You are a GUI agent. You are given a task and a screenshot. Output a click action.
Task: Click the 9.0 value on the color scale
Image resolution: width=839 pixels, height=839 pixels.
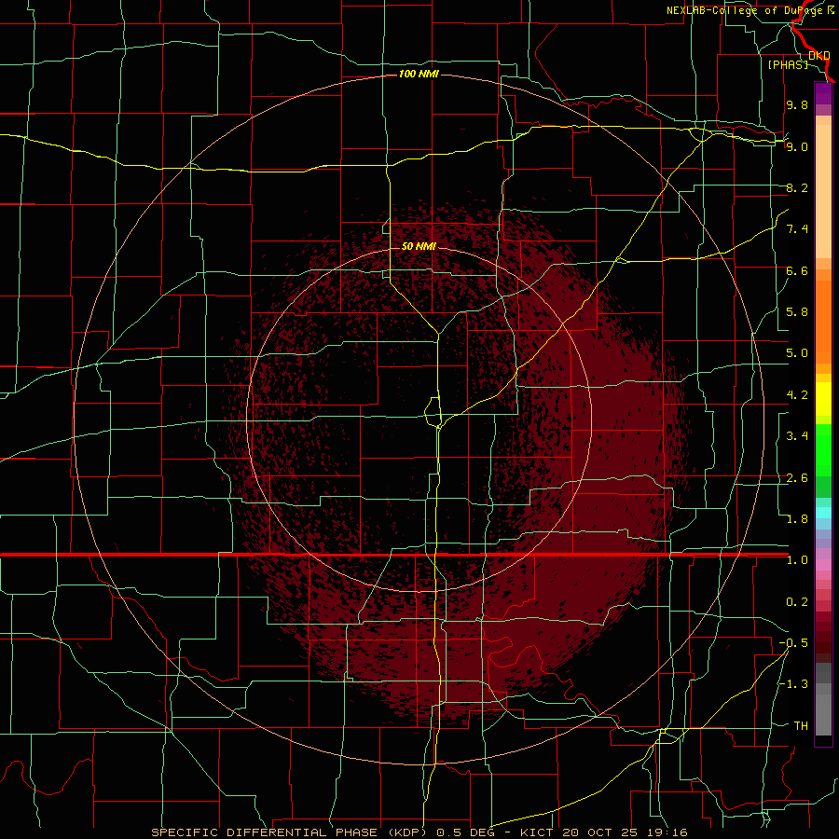click(x=797, y=146)
